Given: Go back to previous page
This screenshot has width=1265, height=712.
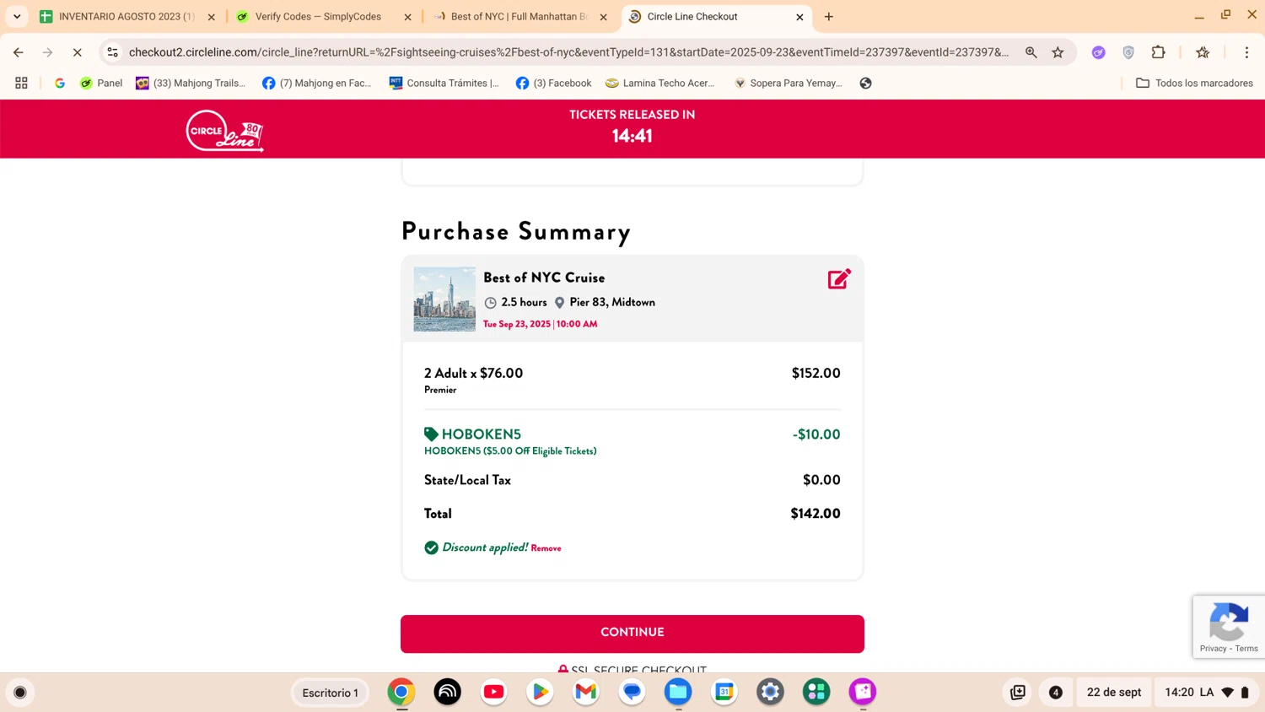Looking at the screenshot, I should [x=19, y=52].
